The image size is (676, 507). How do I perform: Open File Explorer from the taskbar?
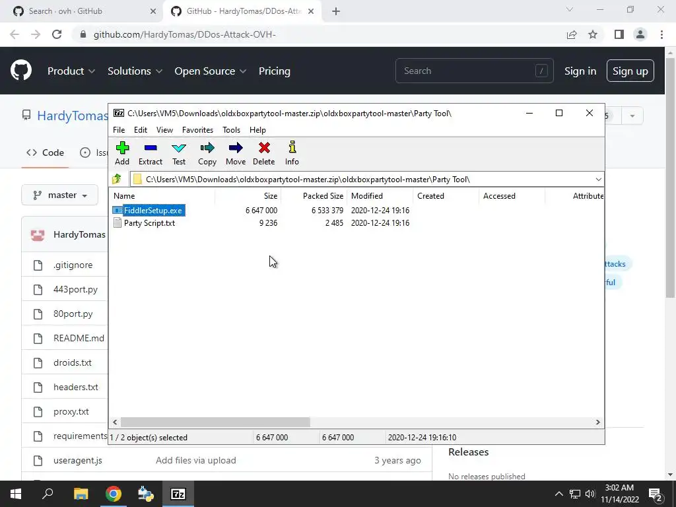(81, 494)
